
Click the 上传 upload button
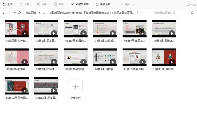(7, 4)
